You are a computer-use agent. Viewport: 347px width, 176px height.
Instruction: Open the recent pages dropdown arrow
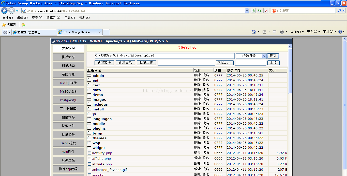click(x=17, y=11)
